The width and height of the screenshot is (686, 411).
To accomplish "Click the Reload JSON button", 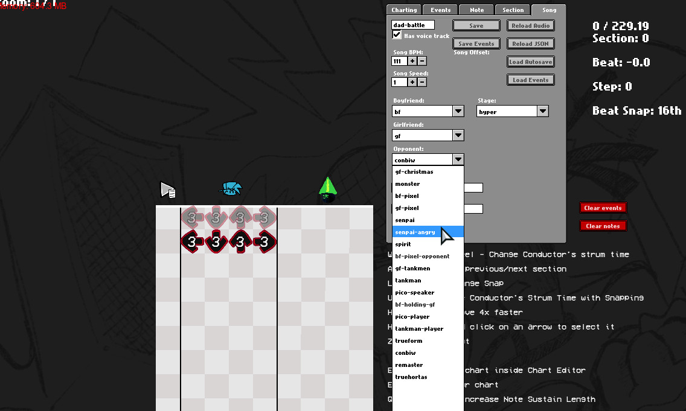I will pos(531,43).
